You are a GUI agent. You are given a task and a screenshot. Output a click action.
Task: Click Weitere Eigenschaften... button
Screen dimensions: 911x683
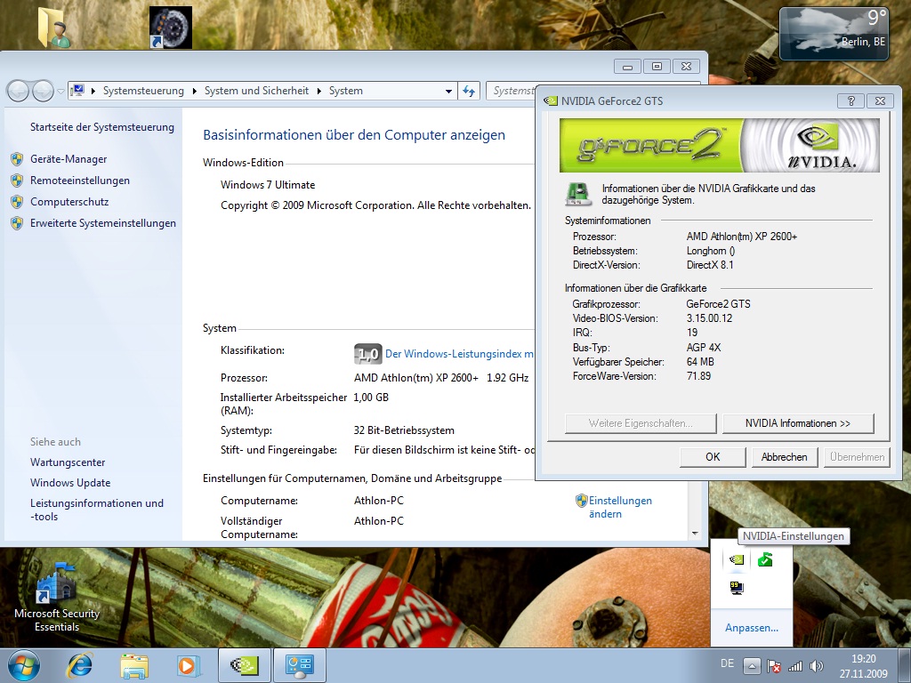pos(641,423)
